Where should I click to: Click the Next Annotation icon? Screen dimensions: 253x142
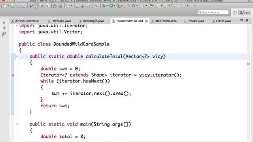[x=158, y=6]
